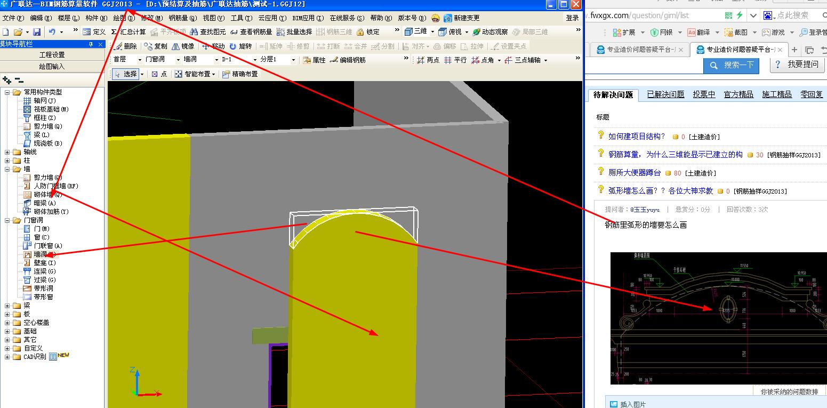Click the undo arrow icon

click(x=52, y=32)
